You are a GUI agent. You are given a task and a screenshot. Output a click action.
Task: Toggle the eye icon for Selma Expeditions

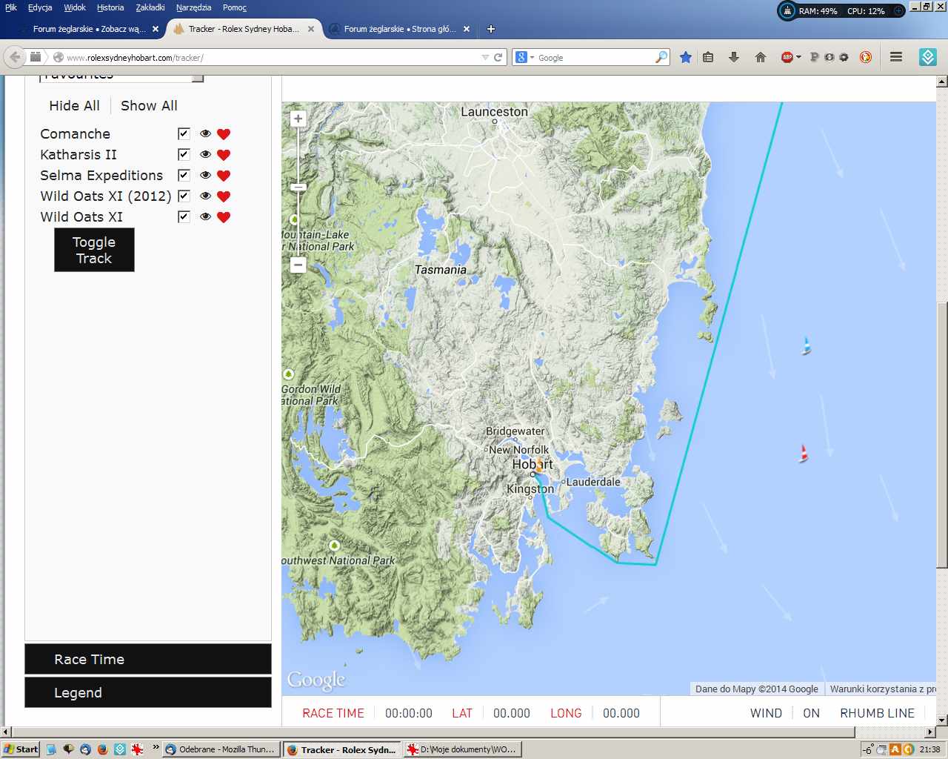tap(205, 176)
